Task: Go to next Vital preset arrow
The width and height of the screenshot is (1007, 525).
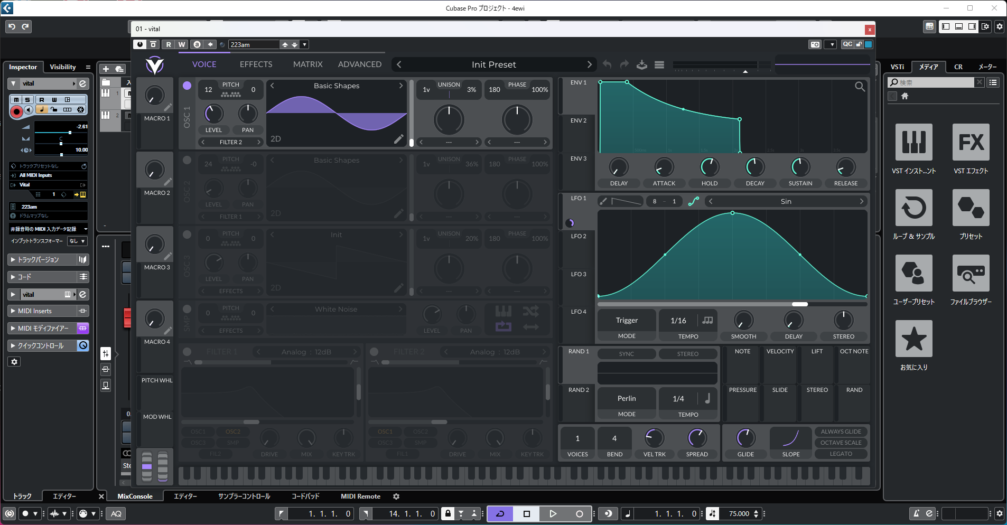Action: point(590,64)
